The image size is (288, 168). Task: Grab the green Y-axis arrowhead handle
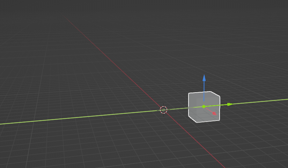pyautogui.click(x=229, y=104)
